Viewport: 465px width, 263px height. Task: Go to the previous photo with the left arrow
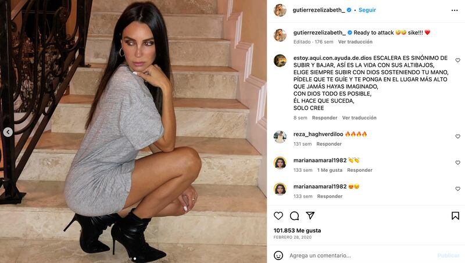pos(8,132)
